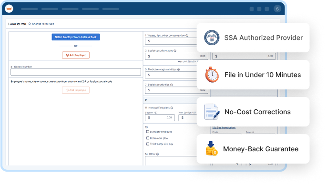Click the Form W-2VI title
This screenshot has height=184, width=326.
(x=17, y=24)
